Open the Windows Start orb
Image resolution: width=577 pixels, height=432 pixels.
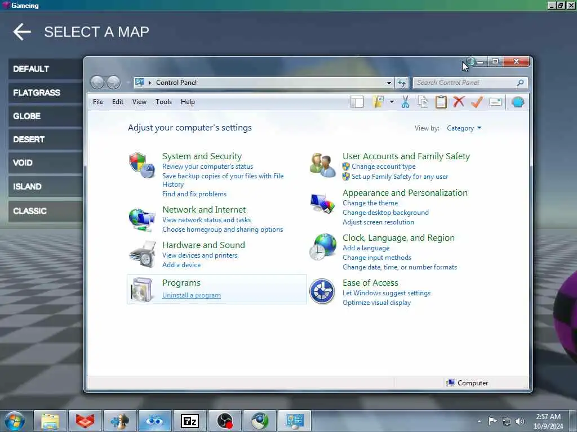(x=14, y=421)
